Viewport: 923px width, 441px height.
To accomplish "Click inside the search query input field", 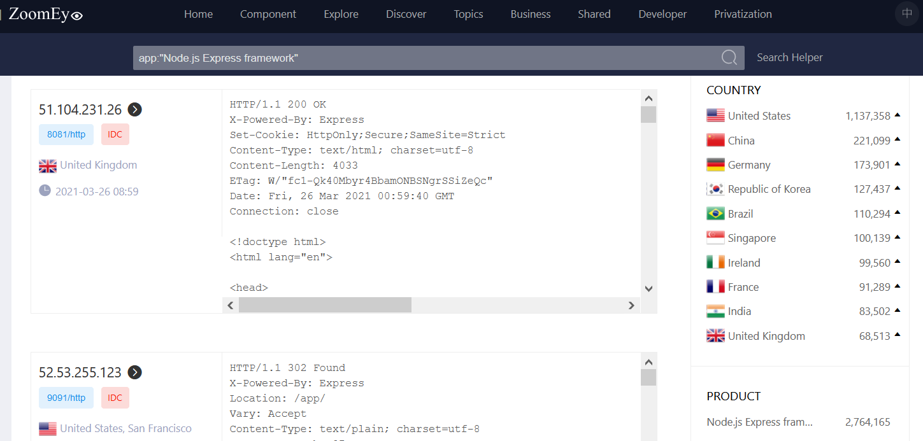I will (x=382, y=57).
